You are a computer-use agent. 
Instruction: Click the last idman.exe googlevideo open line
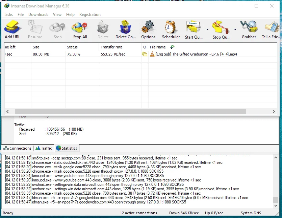pos(96,202)
